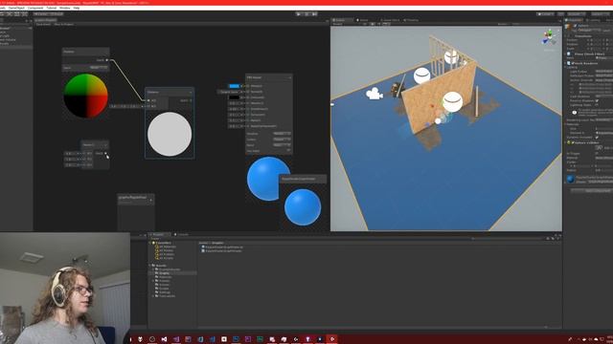The width and height of the screenshot is (613, 344).
Task: Click the Position node output port
Action: pos(107,60)
